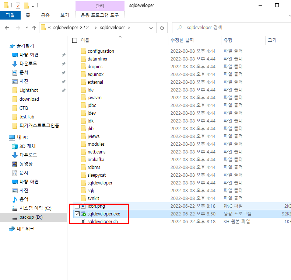Switch to the 보기 ribbon tab
This screenshot has height=280, width=291.
pos(64,15)
